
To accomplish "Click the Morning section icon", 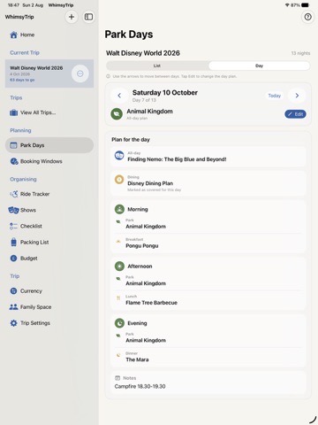I will pyautogui.click(x=119, y=209).
